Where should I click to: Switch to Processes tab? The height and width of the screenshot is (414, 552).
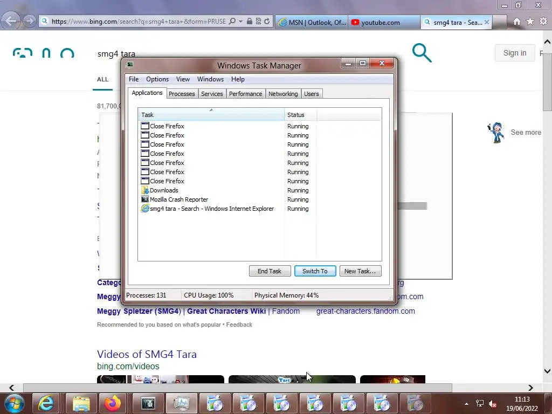pyautogui.click(x=182, y=94)
